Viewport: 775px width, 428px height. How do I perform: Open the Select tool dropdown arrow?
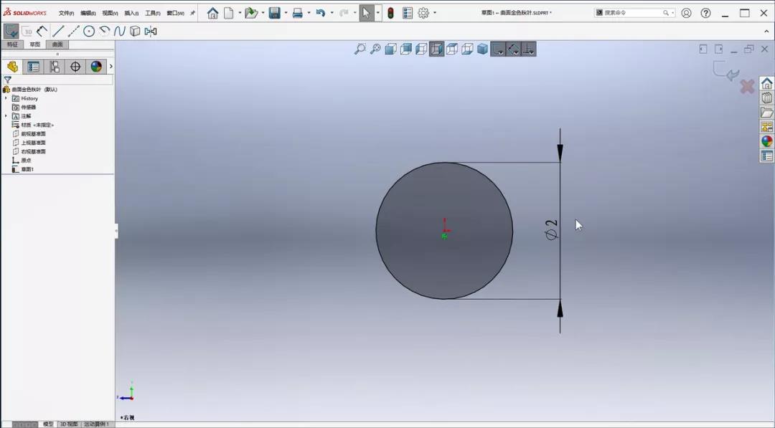(377, 13)
